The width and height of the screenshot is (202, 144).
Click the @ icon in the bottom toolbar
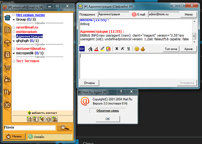coord(48,119)
